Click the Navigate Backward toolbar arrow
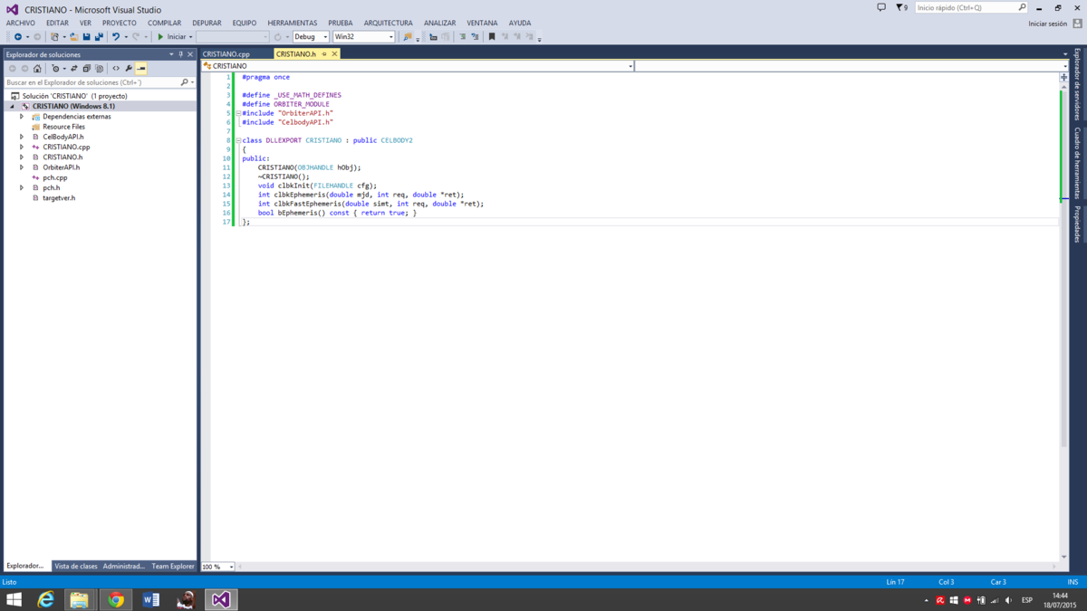This screenshot has width=1087, height=611. click(17, 37)
